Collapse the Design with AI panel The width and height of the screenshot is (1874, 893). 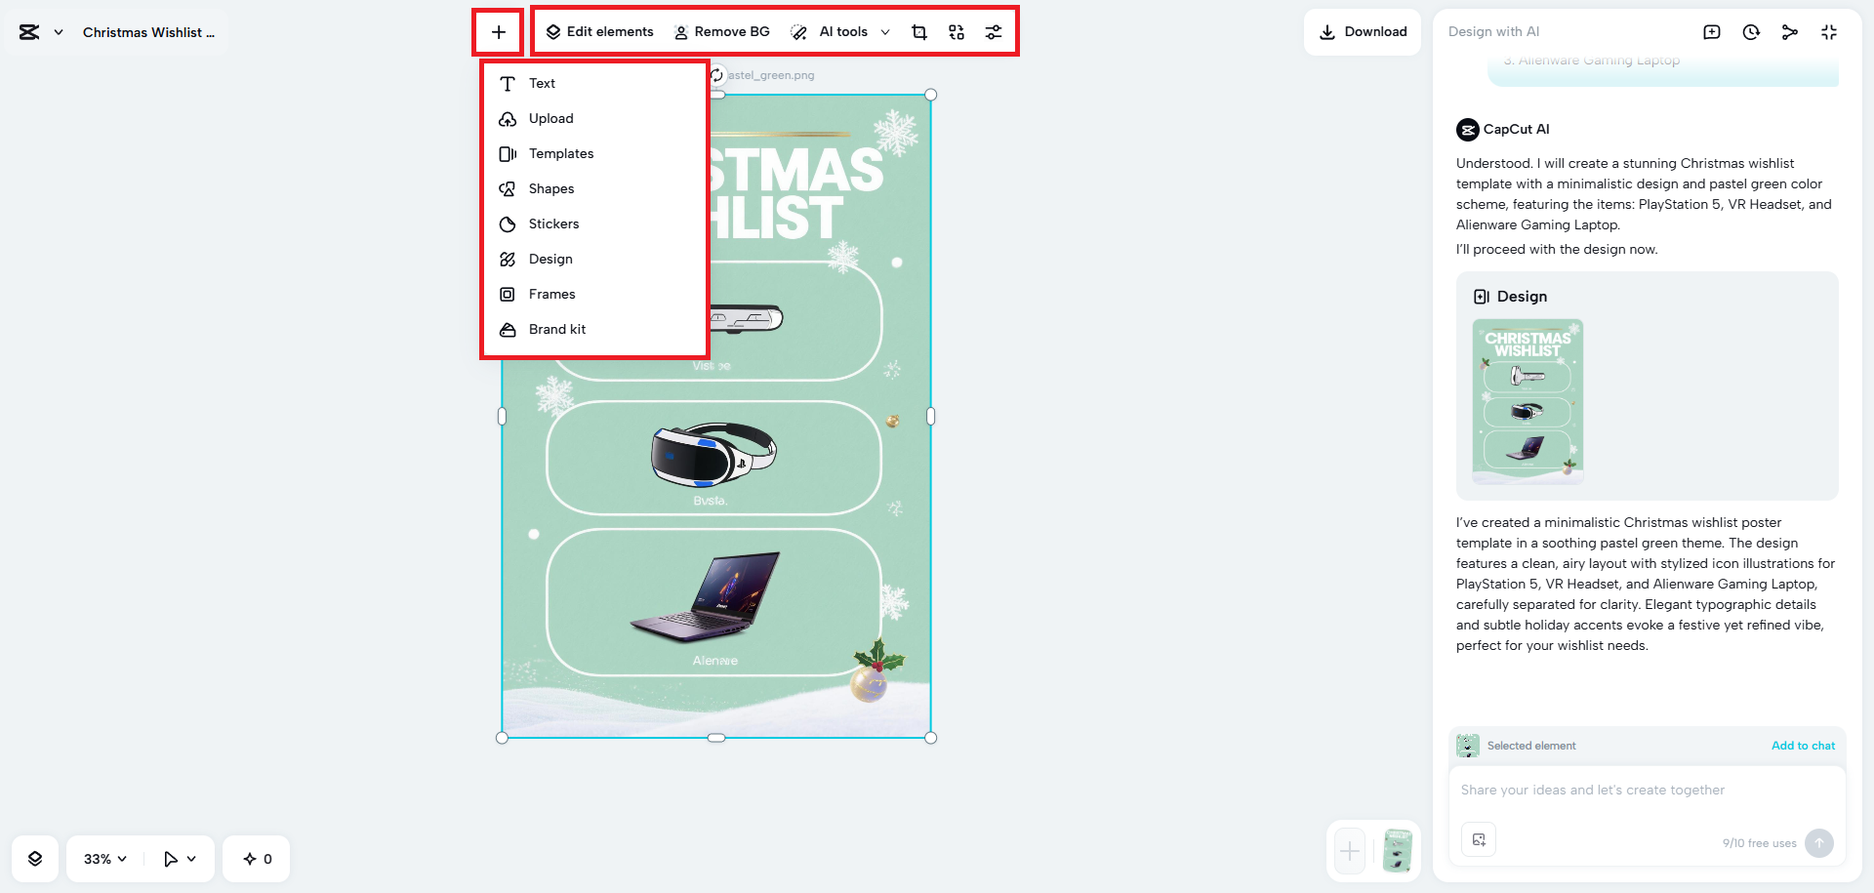[x=1829, y=31]
